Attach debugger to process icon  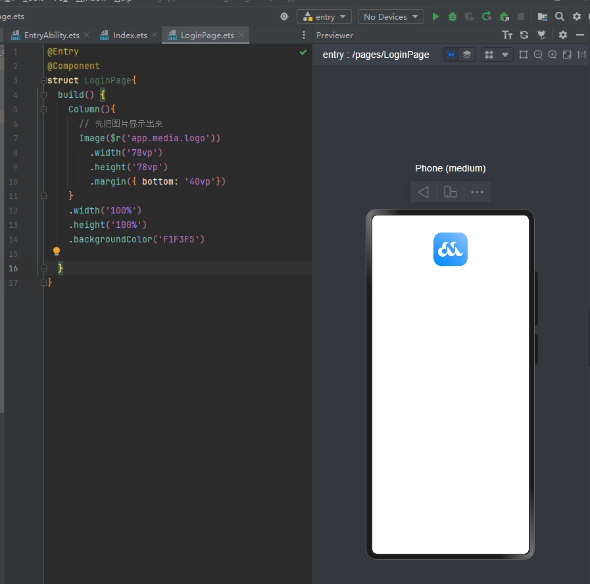tap(504, 16)
